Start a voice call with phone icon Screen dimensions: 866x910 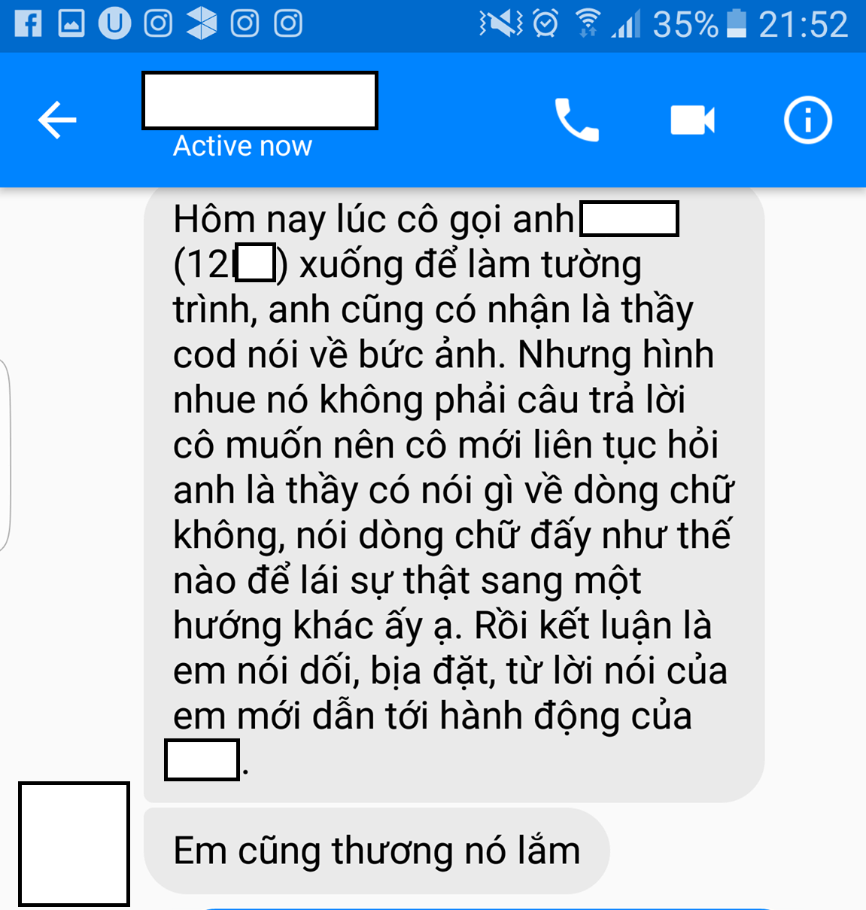pyautogui.click(x=577, y=120)
